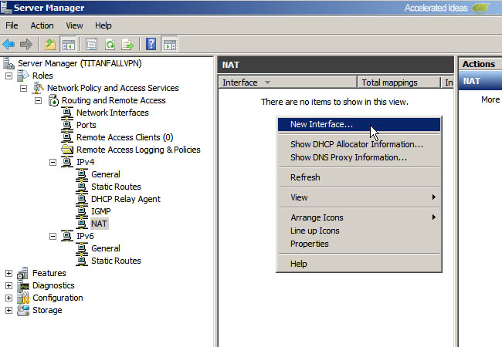Click More in the Actions pane
The height and width of the screenshot is (347, 502).
490,99
